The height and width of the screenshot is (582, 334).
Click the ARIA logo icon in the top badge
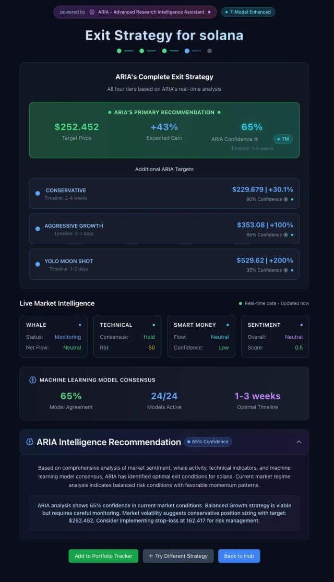[x=92, y=12]
